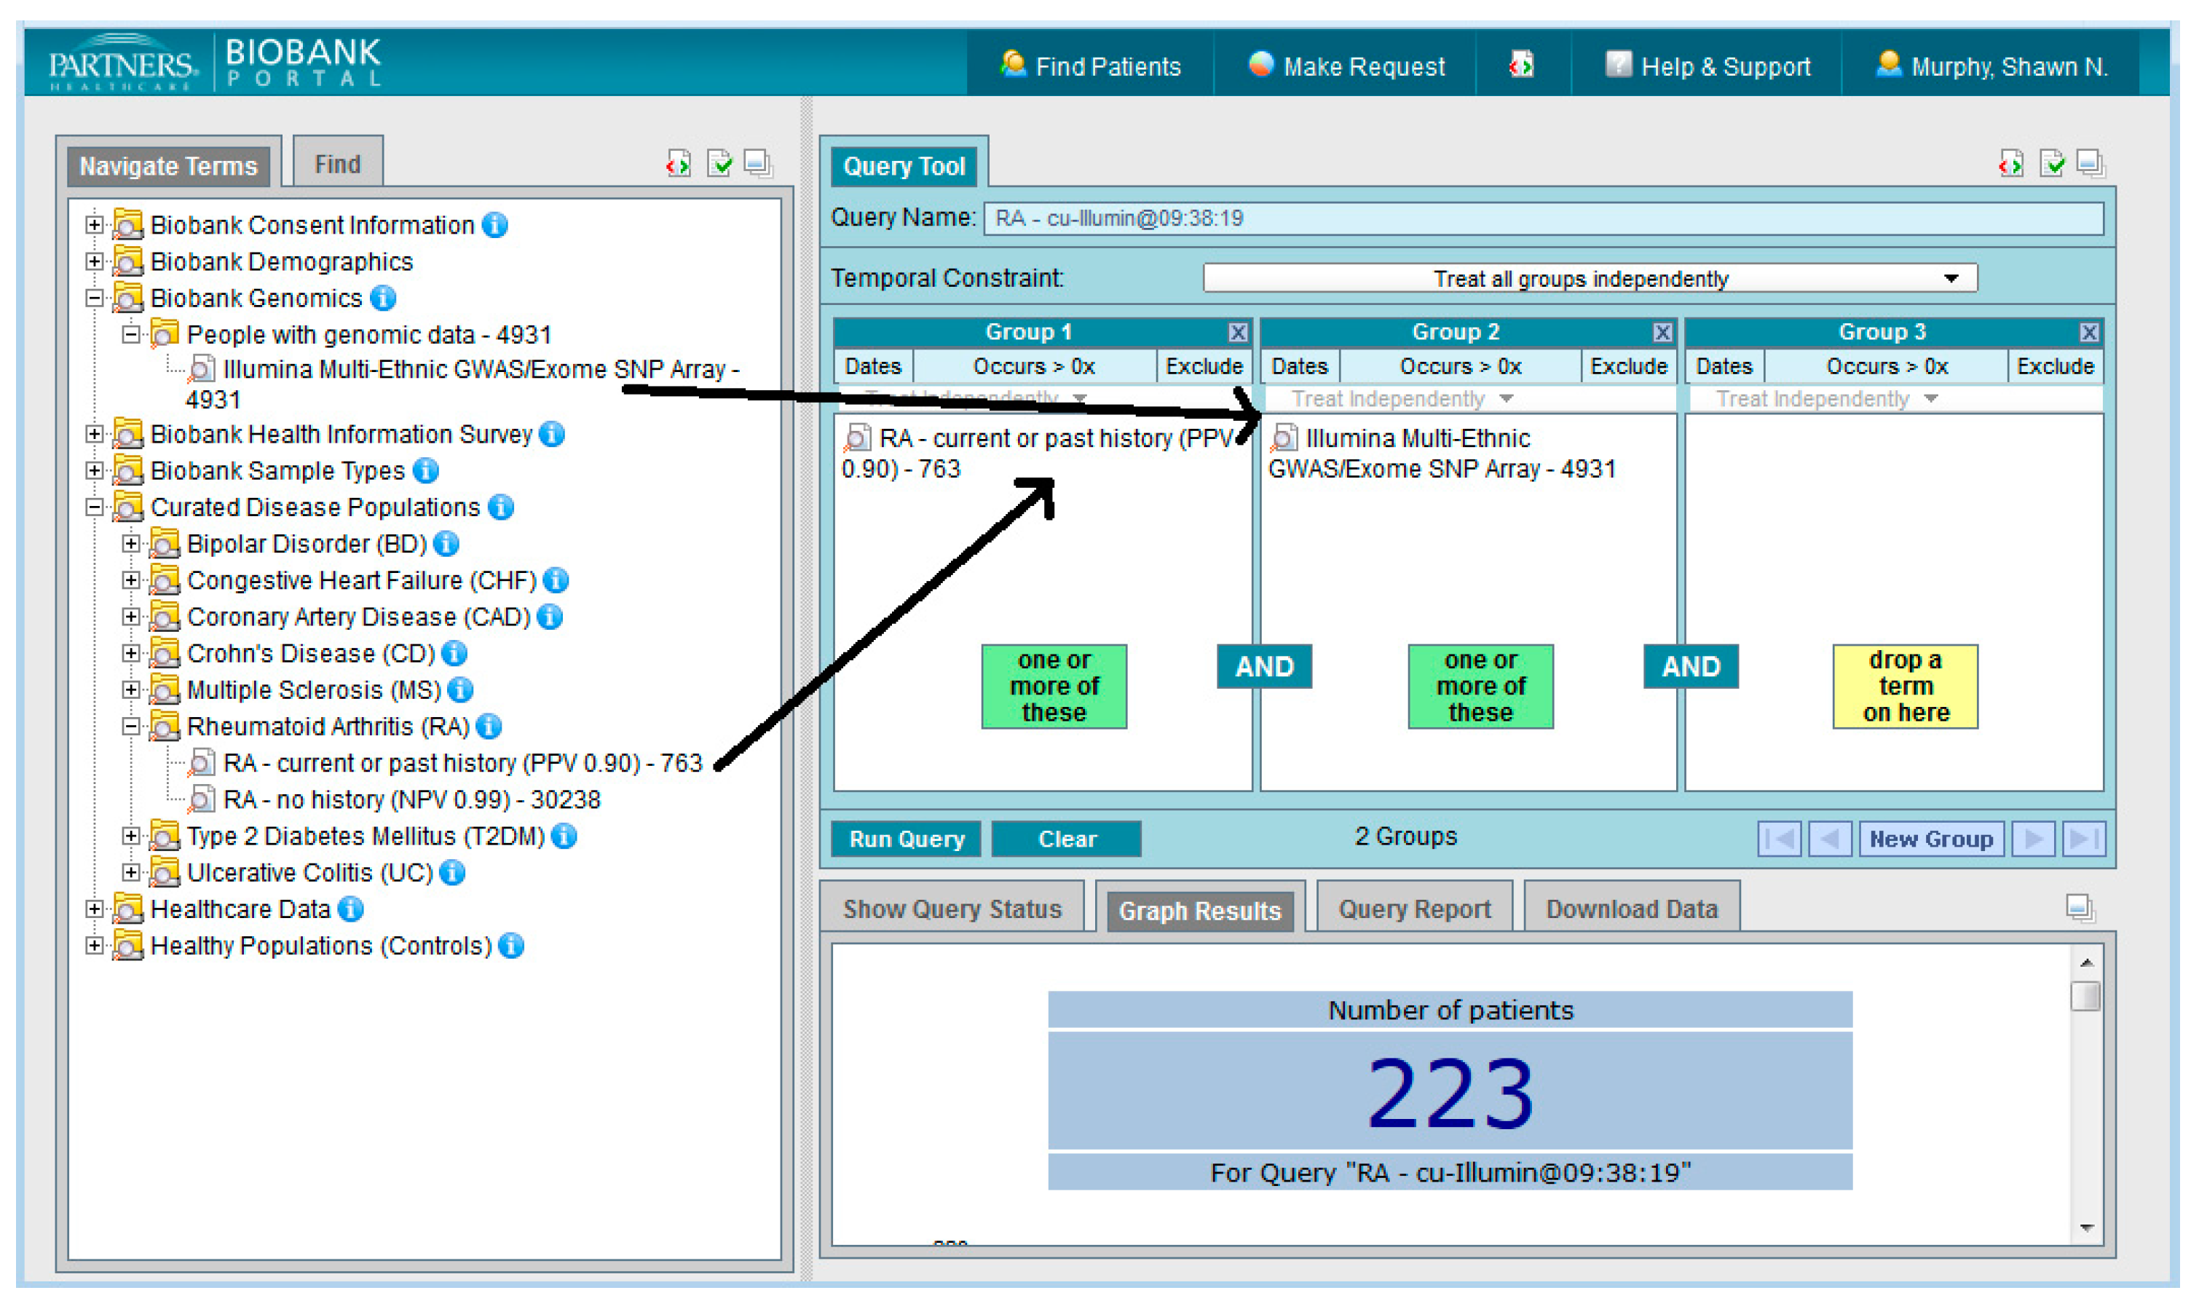Screen dimensions: 2199x1309
Task: Close Group 2 with its X button
Action: (1662, 333)
